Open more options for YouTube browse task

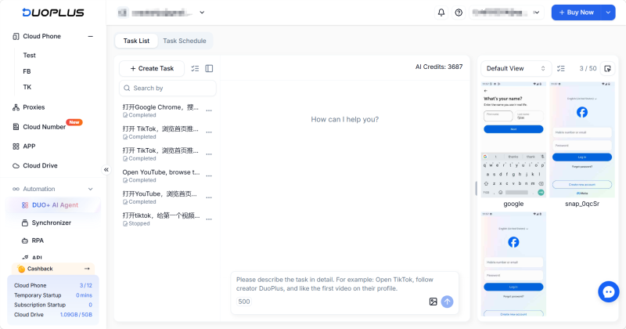pyautogui.click(x=209, y=176)
